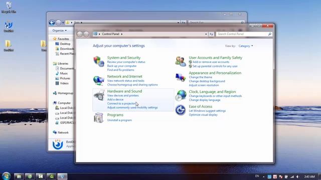Open Adjust commonly used mobility settings

pyautogui.click(x=132, y=107)
